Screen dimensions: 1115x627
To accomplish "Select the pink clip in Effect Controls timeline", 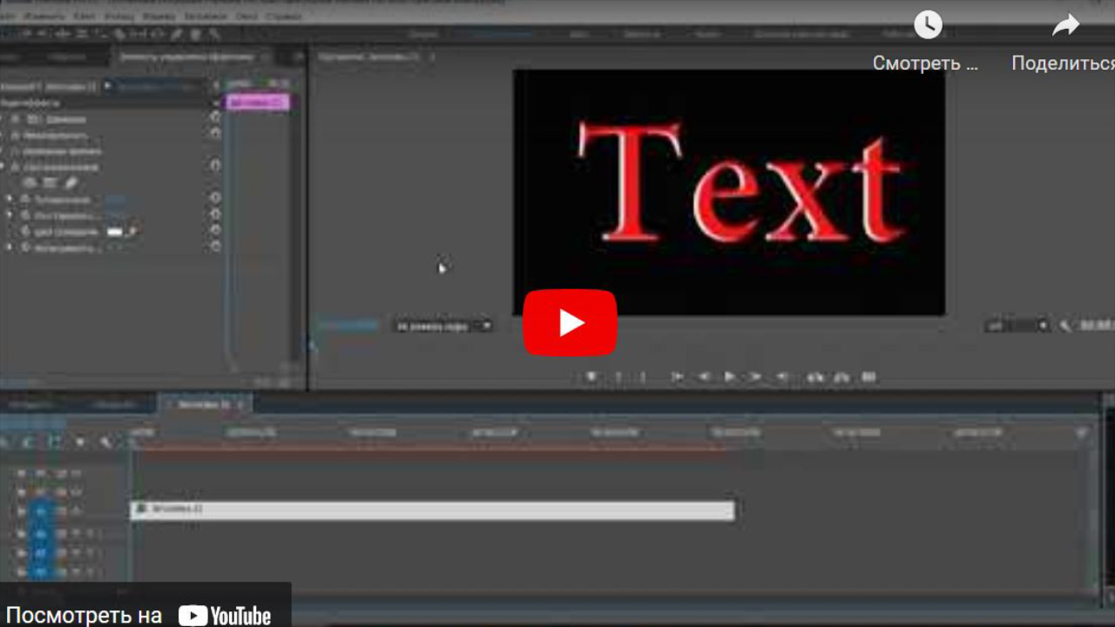I will click(257, 102).
